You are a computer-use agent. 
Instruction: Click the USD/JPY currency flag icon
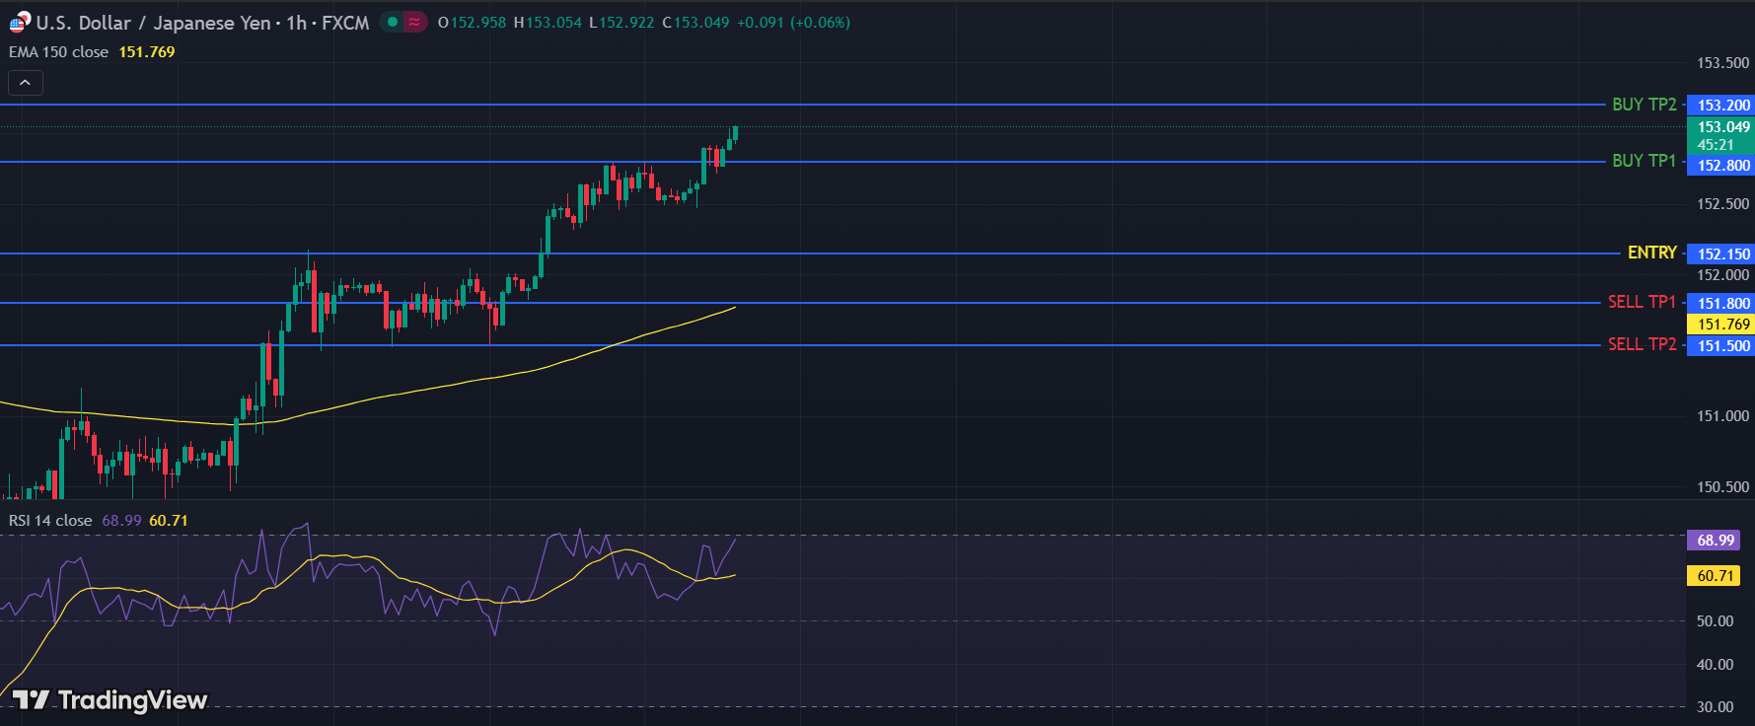[20, 22]
